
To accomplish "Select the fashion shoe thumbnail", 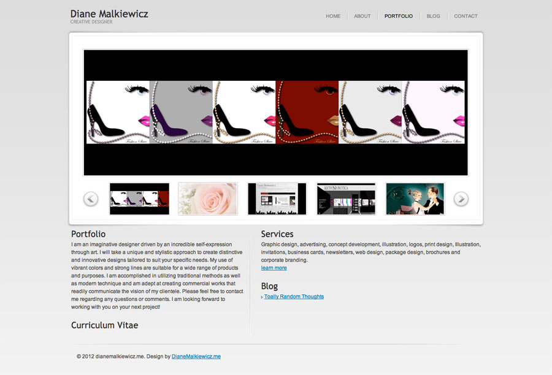I will 139,199.
